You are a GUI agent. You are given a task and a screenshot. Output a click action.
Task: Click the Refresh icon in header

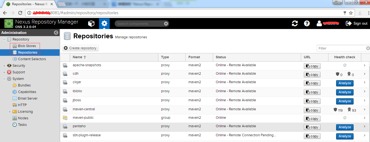point(295,24)
